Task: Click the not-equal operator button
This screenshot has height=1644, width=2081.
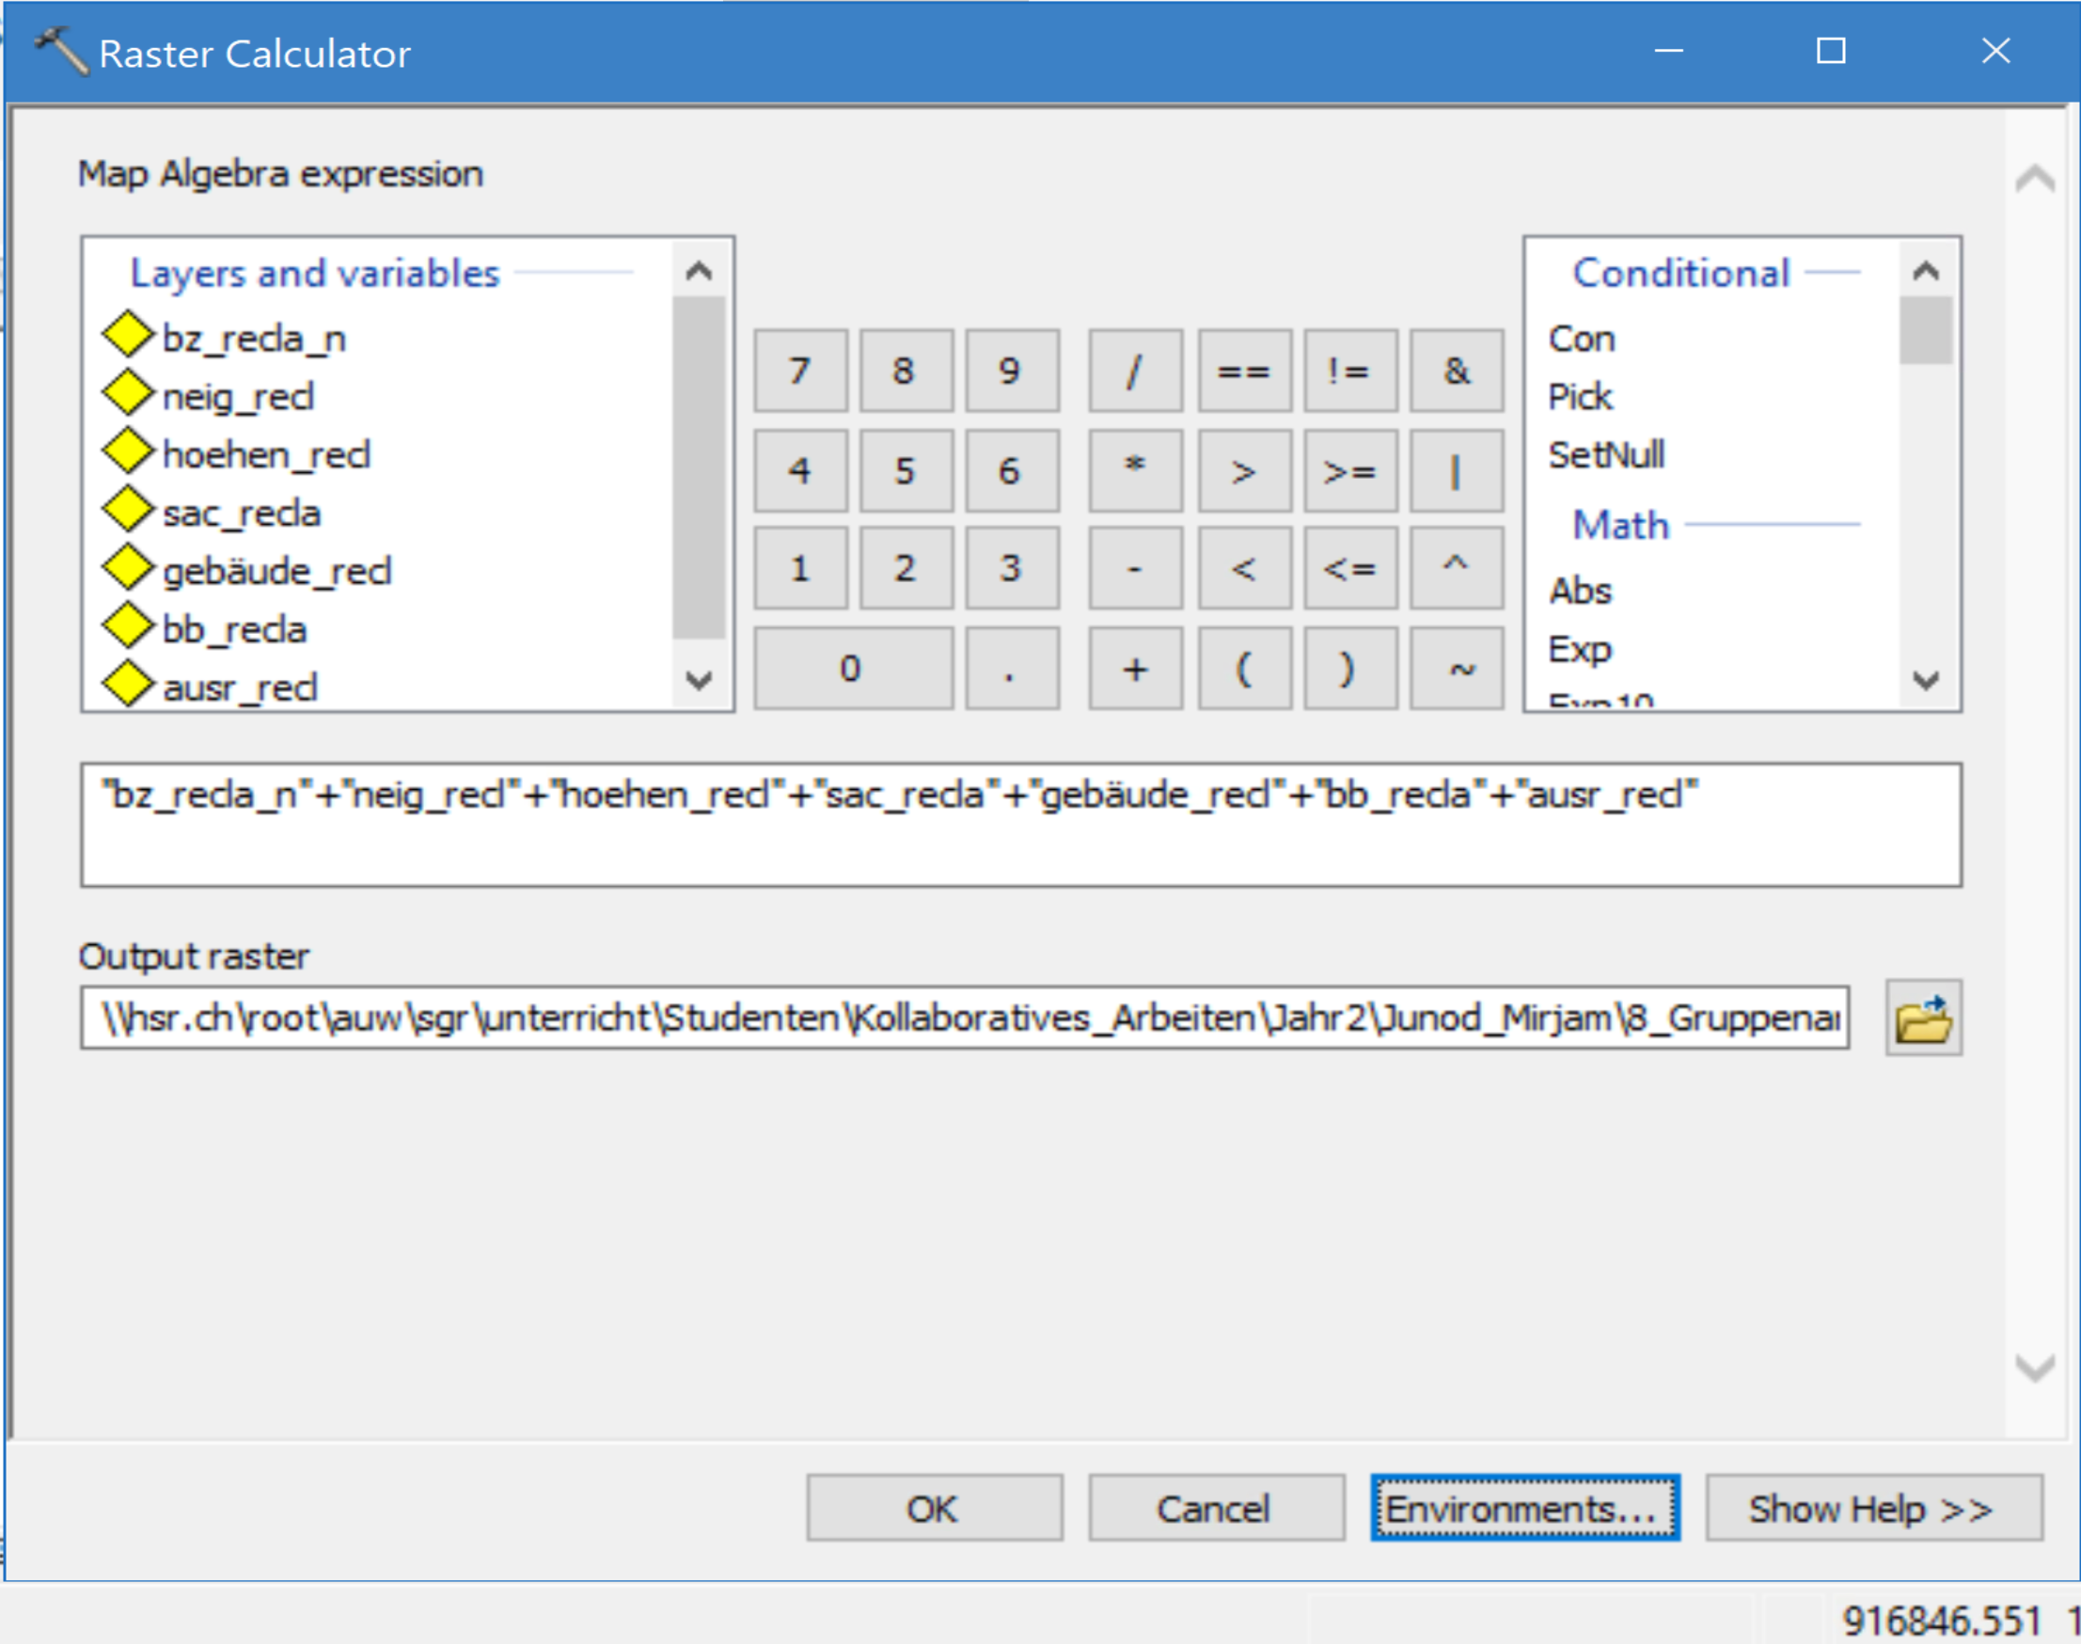Action: 1349,371
